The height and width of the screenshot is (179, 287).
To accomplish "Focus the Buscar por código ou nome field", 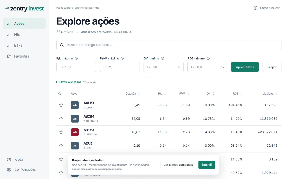I will (169, 45).
